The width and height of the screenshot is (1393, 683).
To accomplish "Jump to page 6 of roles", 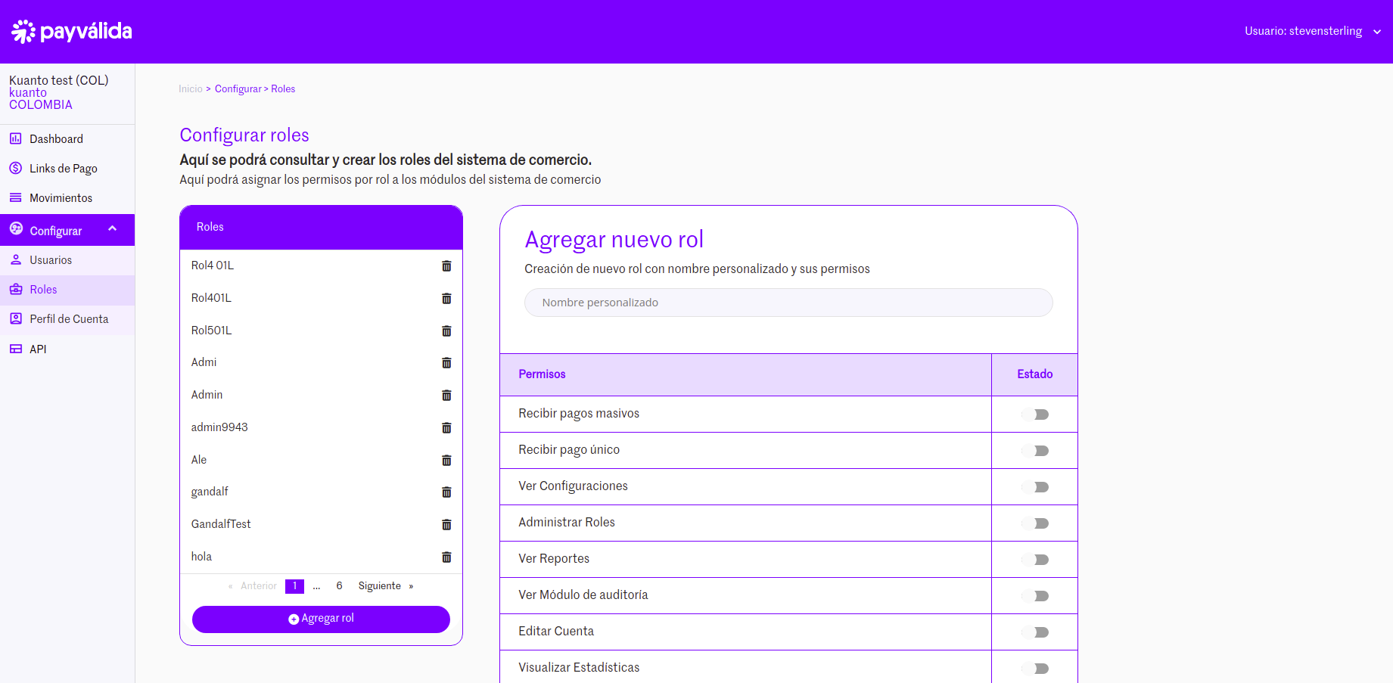I will [x=339, y=586].
